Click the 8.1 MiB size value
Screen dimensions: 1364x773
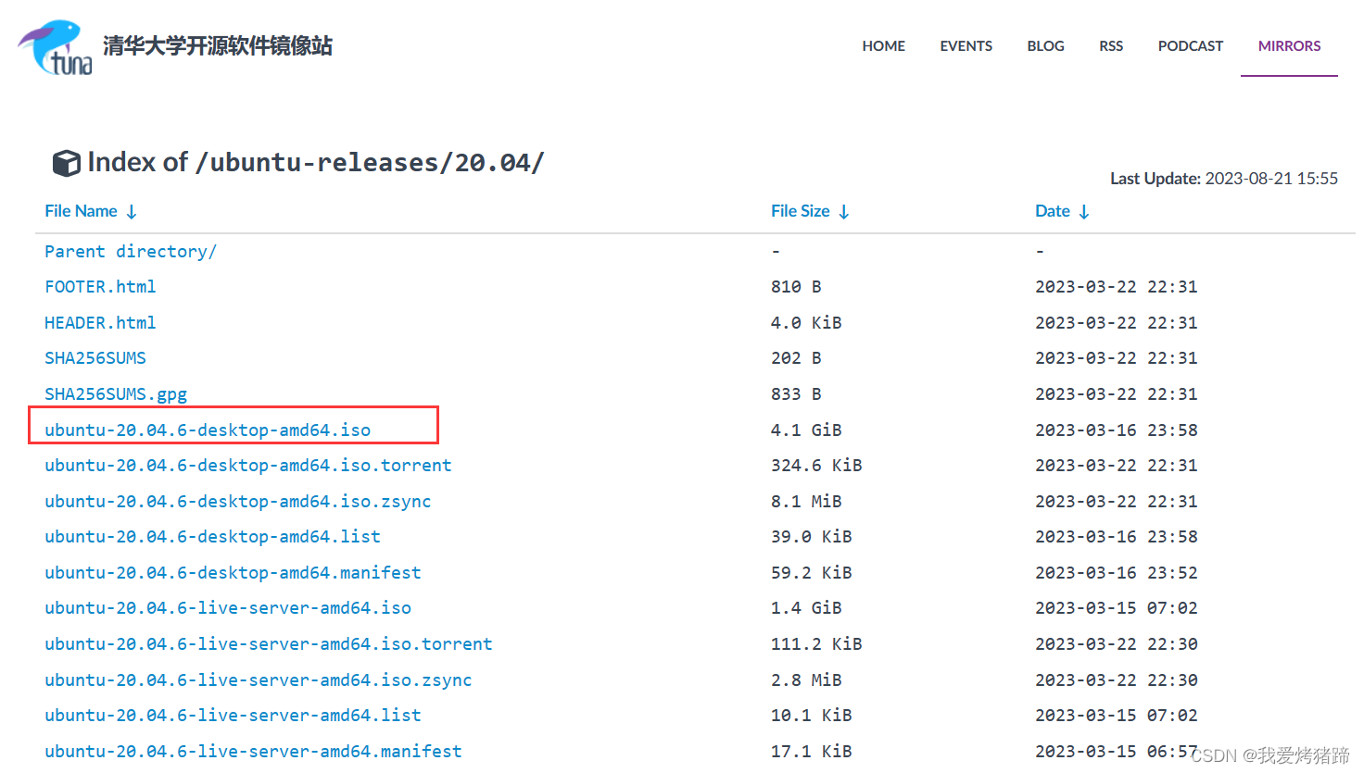coord(806,502)
